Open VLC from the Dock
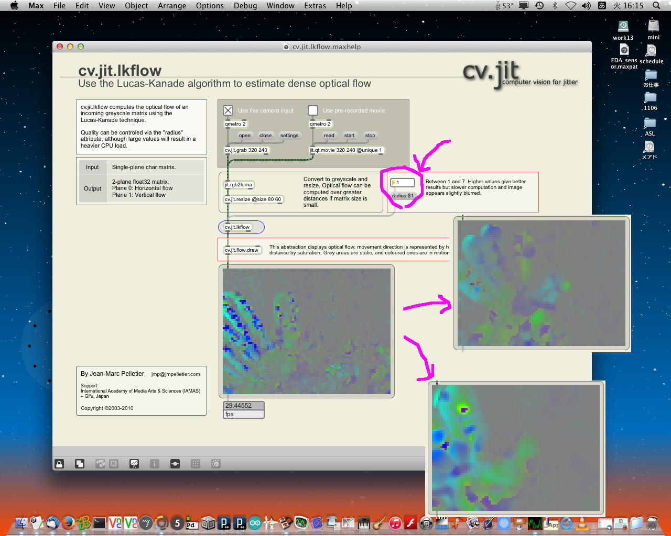Screen dimensions: 671x536 [582, 522]
